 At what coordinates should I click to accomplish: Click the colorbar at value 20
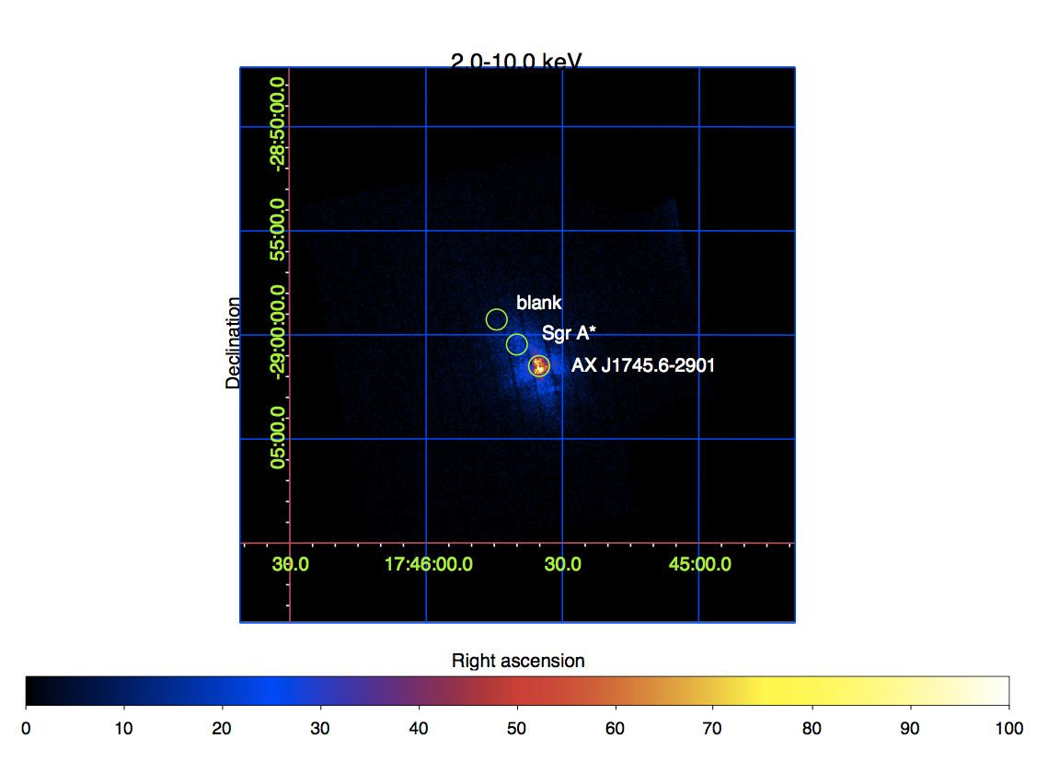coord(223,691)
